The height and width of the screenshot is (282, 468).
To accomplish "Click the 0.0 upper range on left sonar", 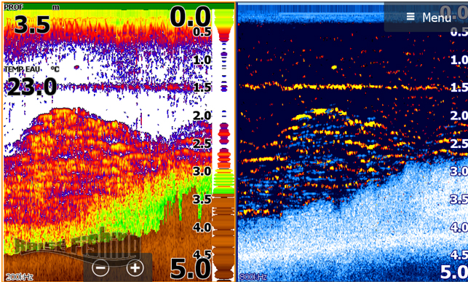I will [190, 17].
